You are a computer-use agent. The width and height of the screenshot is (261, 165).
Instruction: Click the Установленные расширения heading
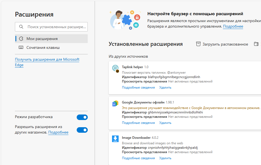146,44
